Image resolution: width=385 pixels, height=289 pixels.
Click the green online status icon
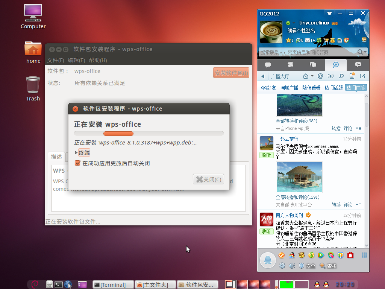(288, 23)
